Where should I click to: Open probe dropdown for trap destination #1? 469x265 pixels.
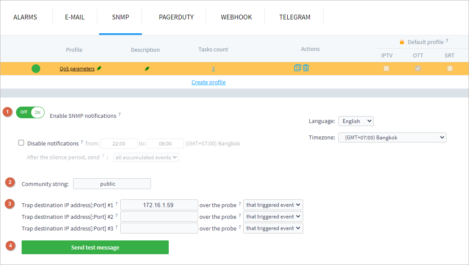(x=273, y=205)
